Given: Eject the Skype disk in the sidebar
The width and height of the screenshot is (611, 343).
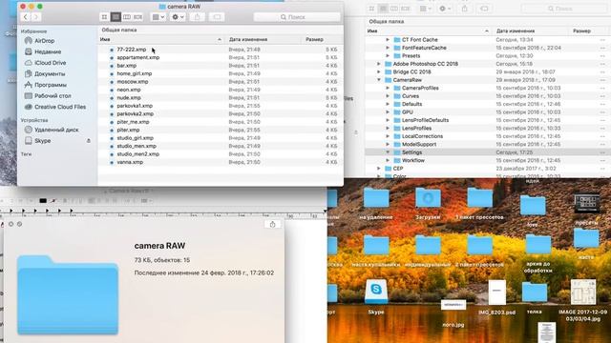Looking at the screenshot, I should click(89, 141).
